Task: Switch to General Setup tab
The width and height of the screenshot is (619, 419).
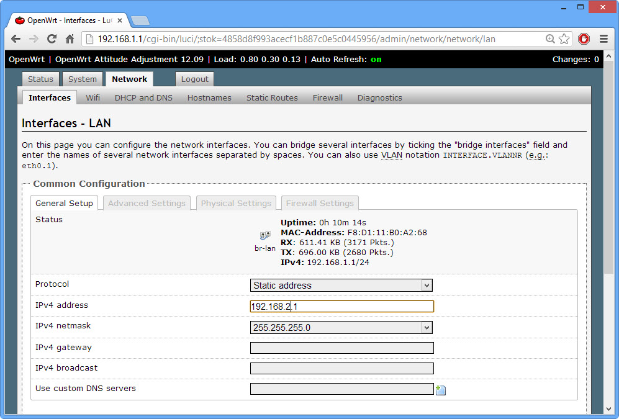Action: [65, 203]
